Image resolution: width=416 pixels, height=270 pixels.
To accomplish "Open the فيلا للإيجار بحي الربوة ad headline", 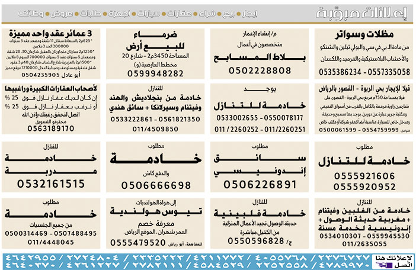I will pos(364,88).
